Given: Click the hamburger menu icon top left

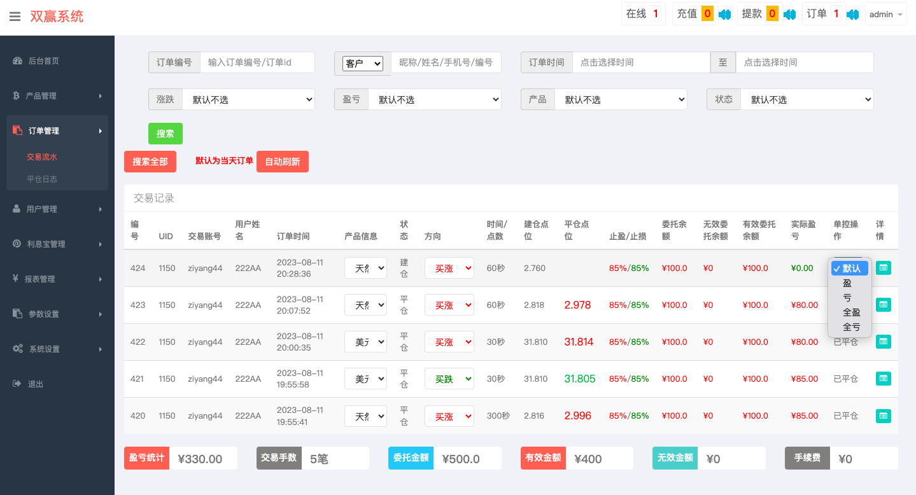Looking at the screenshot, I should [x=15, y=17].
